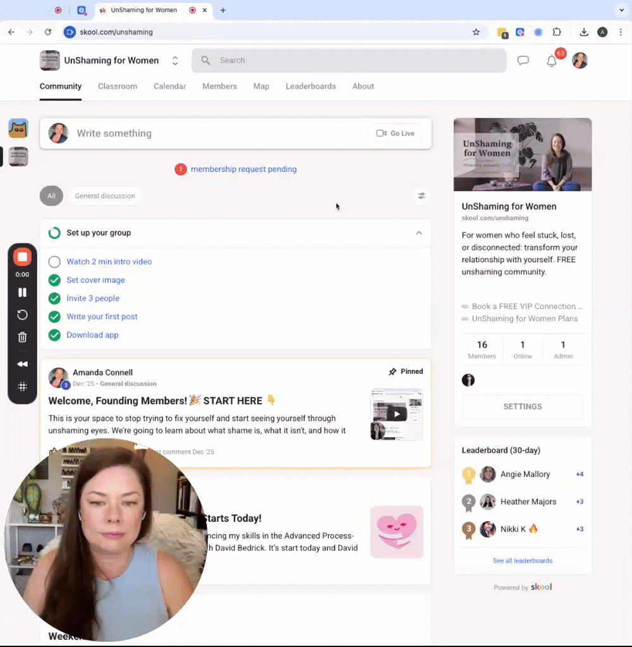Open the browser downloads icon

coord(584,32)
